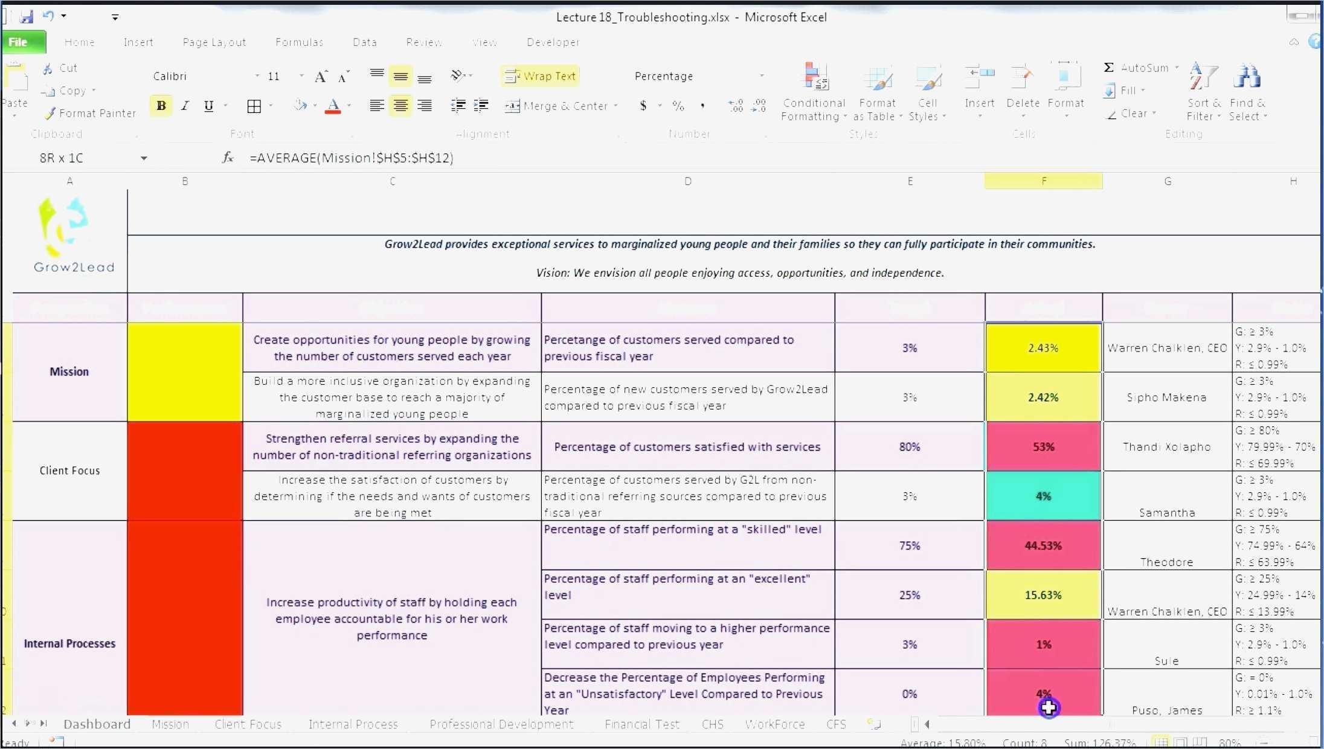This screenshot has height=749, width=1324.
Task: Click the Format Painter brush icon
Action: (x=50, y=113)
